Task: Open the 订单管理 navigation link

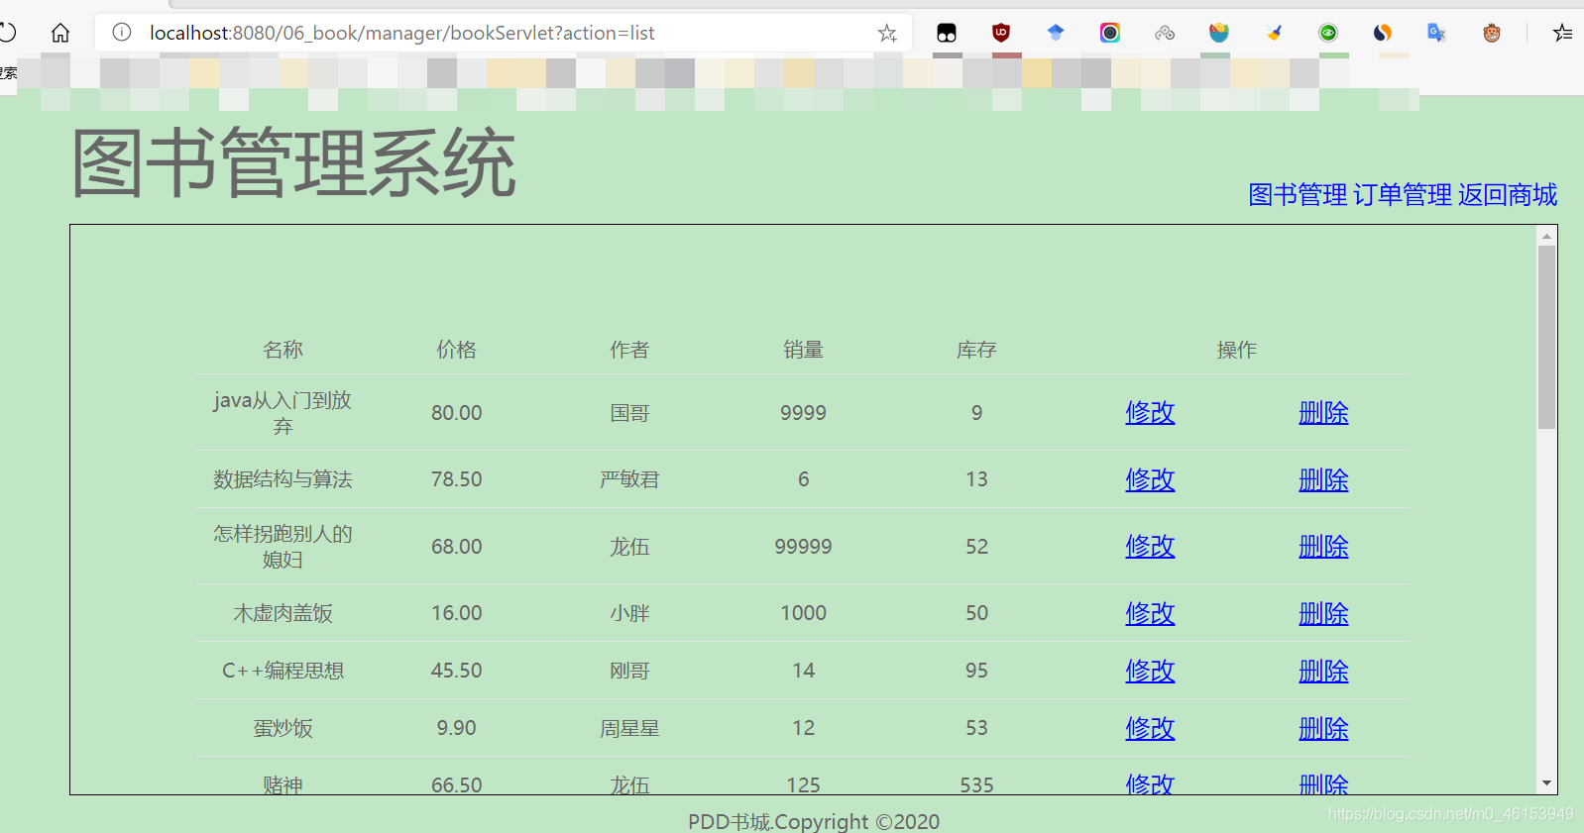Action: 1403,194
